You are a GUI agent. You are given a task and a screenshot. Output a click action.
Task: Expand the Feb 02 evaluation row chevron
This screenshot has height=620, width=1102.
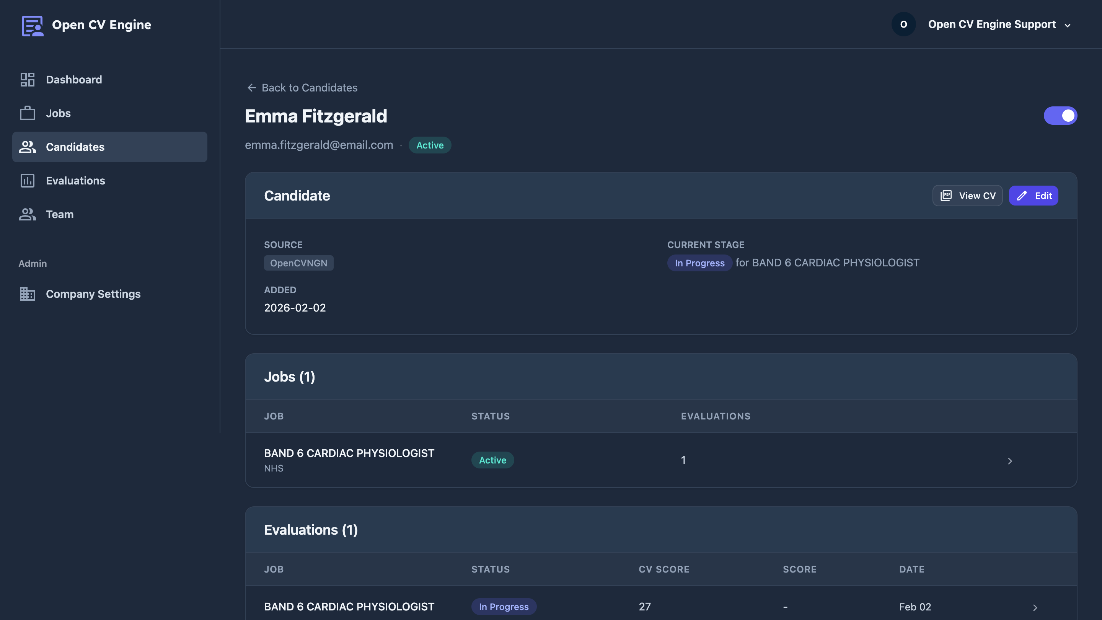tap(1035, 607)
